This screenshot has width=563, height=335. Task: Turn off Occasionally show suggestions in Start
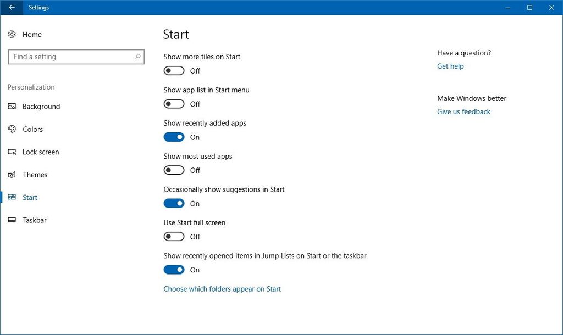point(174,203)
